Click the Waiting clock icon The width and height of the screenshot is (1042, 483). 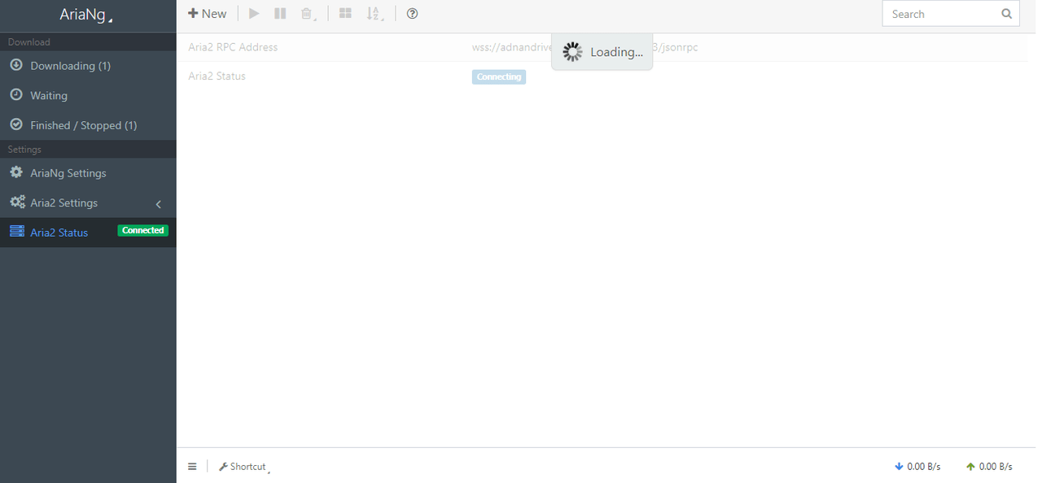pyautogui.click(x=15, y=95)
